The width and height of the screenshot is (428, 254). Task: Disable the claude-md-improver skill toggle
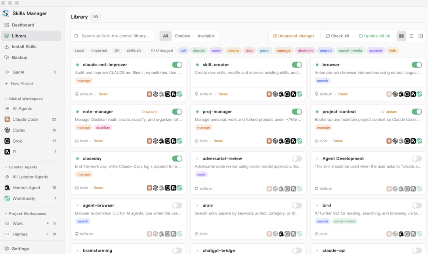[x=177, y=65]
